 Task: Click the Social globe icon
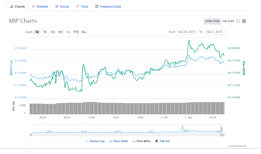pos(57,7)
